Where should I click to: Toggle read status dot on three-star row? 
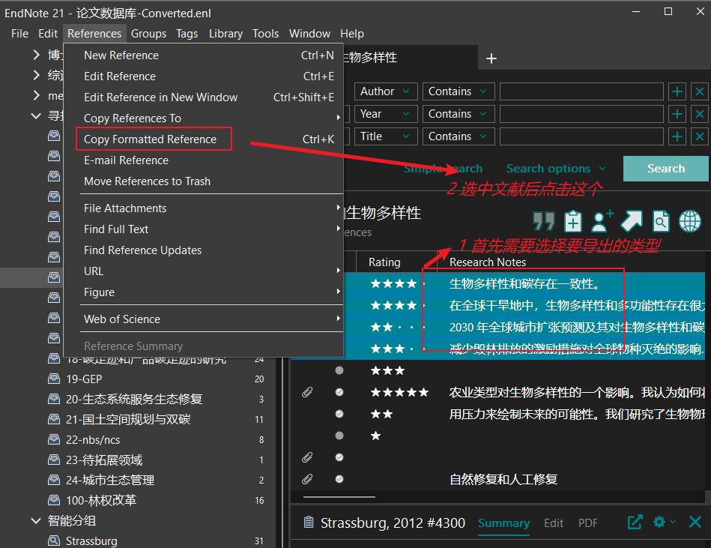tap(339, 370)
